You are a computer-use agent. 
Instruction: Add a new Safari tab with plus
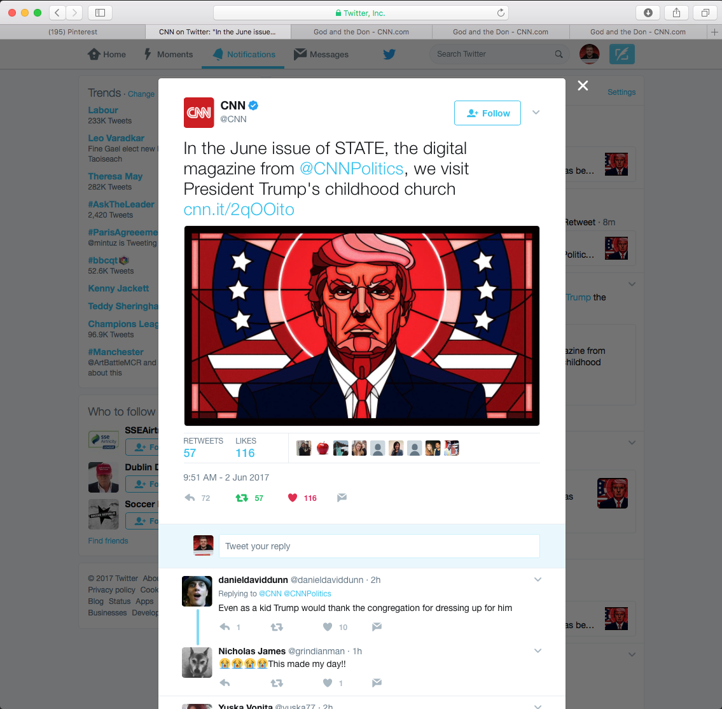click(714, 32)
